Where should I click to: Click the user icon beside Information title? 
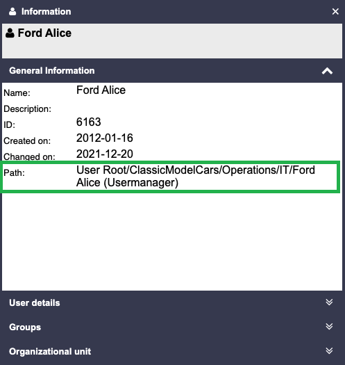[x=12, y=11]
